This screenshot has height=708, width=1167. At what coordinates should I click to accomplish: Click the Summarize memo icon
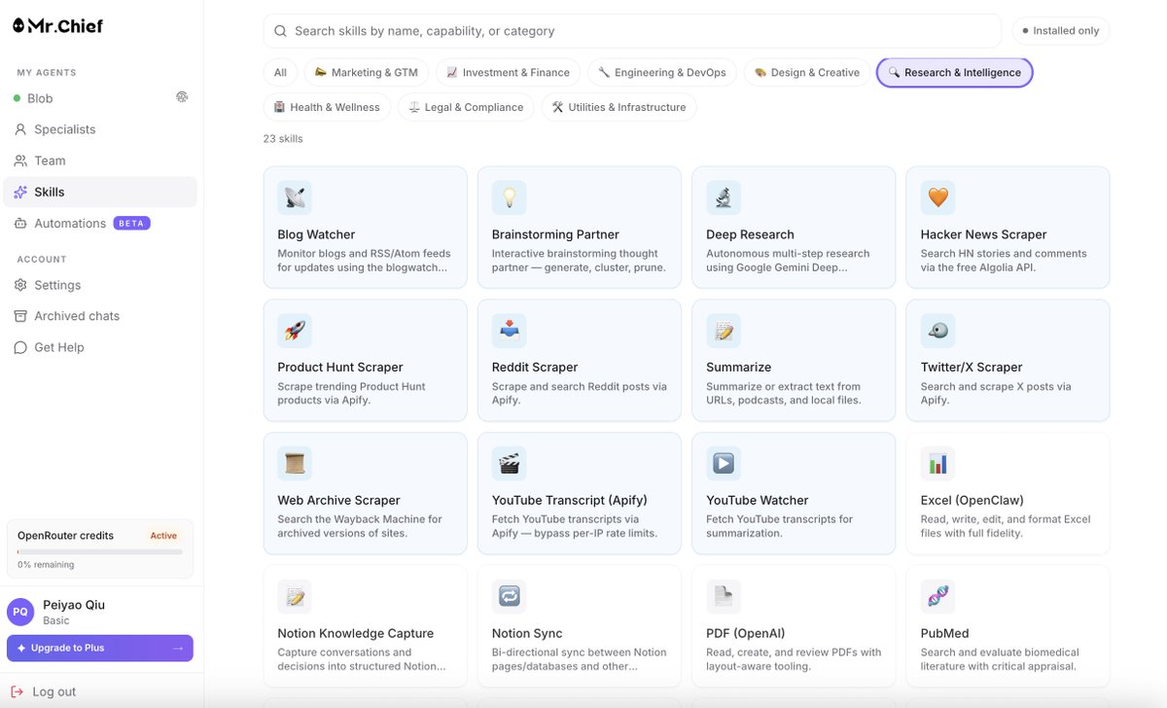(x=724, y=331)
